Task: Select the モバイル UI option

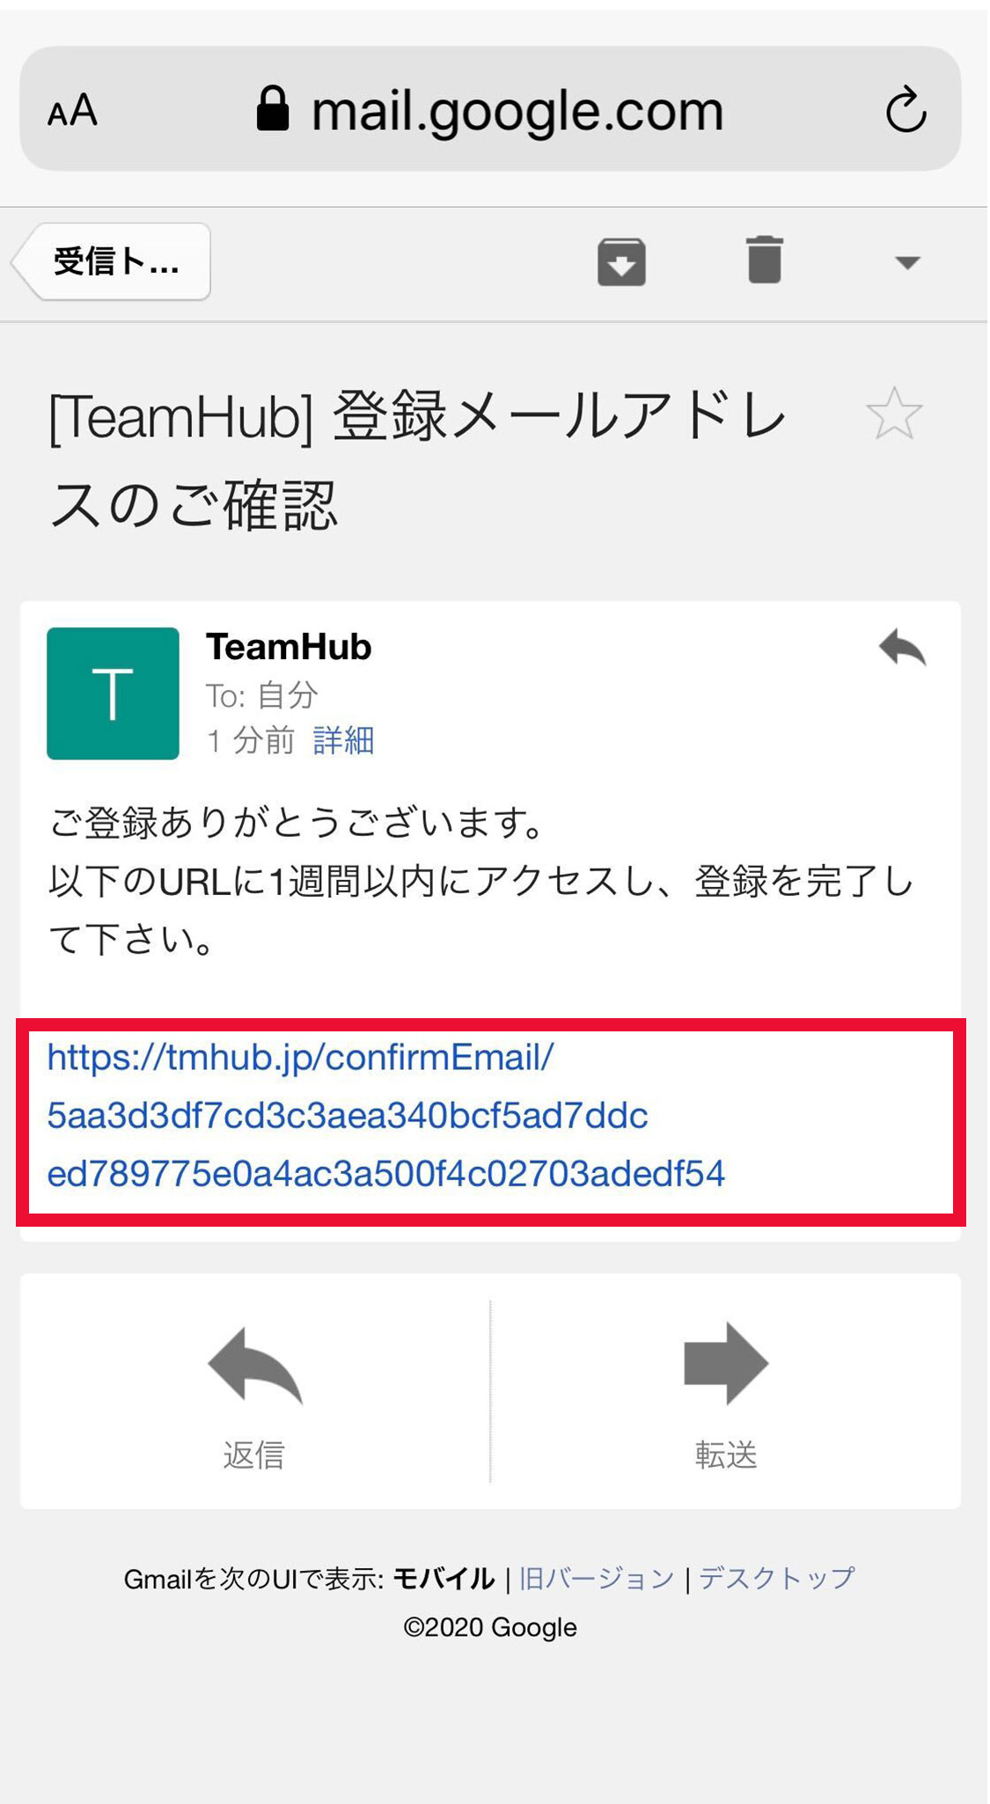Action: click(444, 1579)
